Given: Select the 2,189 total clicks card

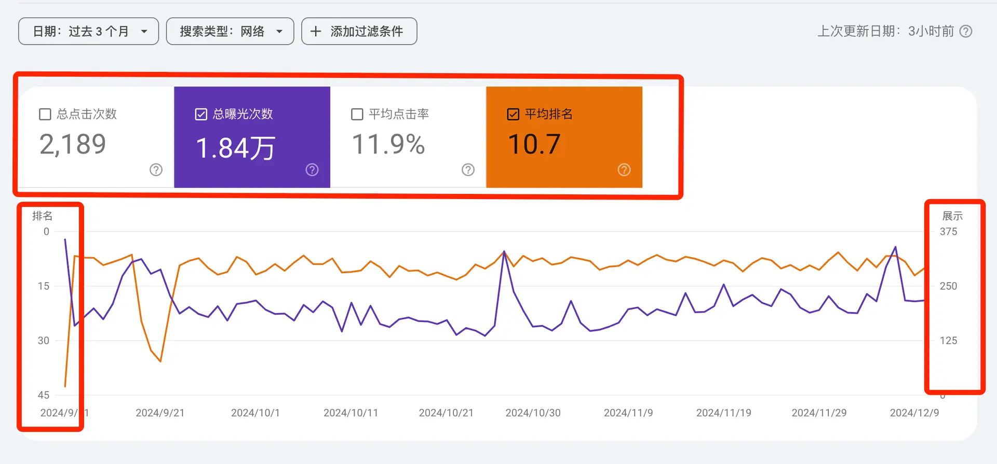Looking at the screenshot, I should 96,137.
